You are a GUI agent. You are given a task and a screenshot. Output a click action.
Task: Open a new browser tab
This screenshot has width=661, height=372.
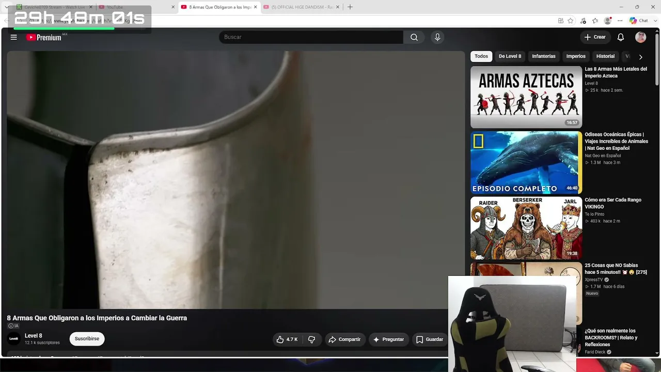coord(350,7)
